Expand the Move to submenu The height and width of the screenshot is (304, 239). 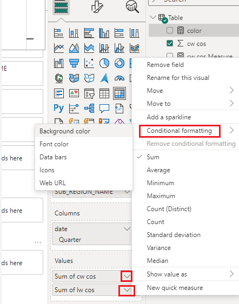coord(185,104)
